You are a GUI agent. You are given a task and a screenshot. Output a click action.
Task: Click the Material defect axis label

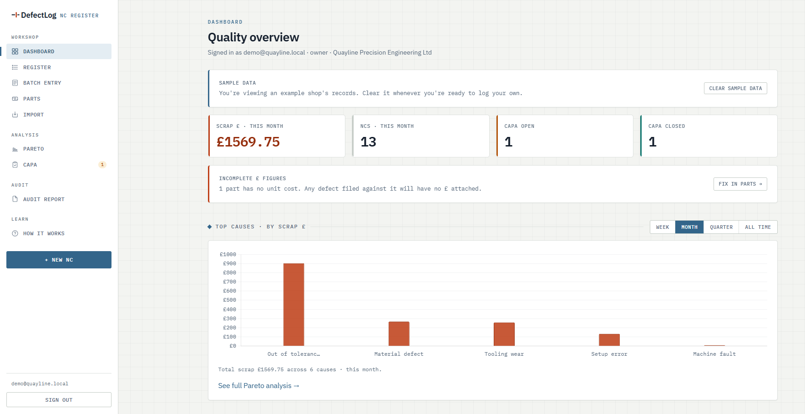pos(399,354)
